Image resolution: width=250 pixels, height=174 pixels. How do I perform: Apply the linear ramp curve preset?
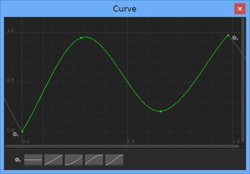coord(54,160)
